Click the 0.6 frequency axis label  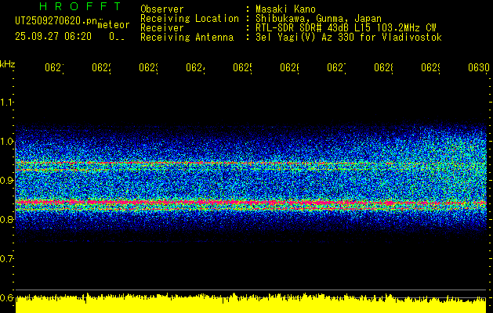(6, 297)
